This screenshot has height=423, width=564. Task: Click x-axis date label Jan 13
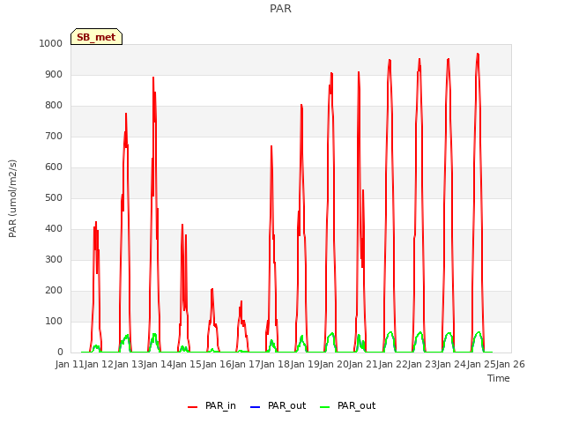coord(129,364)
